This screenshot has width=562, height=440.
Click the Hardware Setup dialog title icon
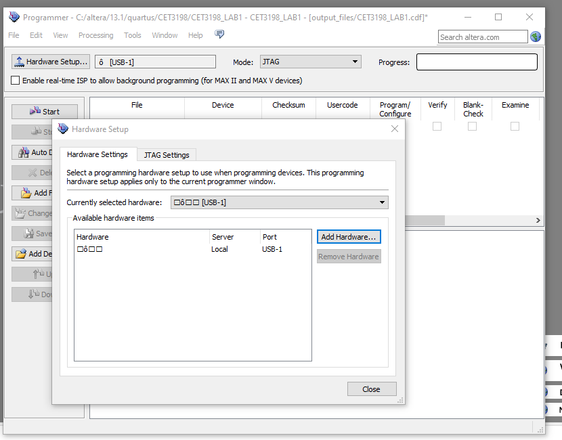point(63,129)
